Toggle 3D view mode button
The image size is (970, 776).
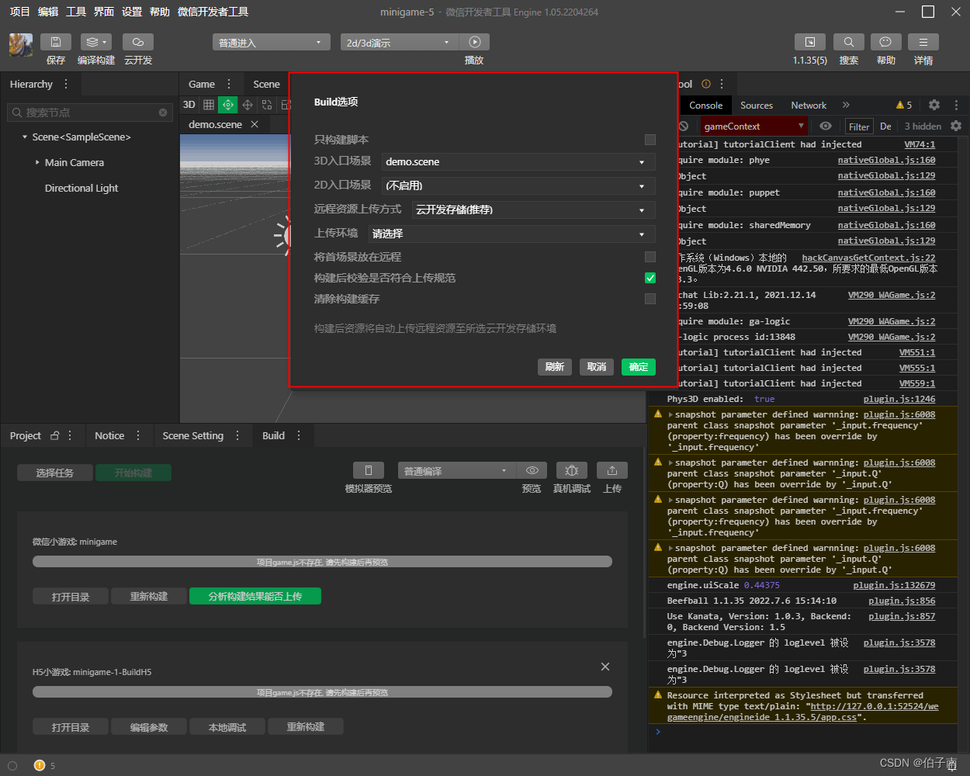point(189,105)
